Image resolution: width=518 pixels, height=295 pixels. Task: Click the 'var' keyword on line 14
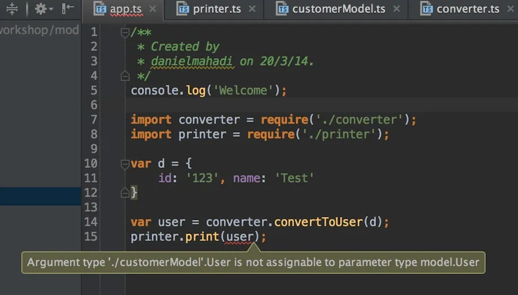pyautogui.click(x=141, y=222)
